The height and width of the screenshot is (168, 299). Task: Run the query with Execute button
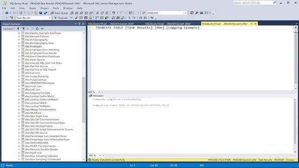point(61,18)
